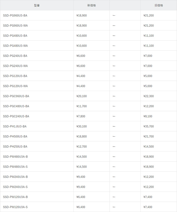Select model SSD-PM120U3A-B
Viewport: 177px width, 212px height.
click(x=15, y=197)
